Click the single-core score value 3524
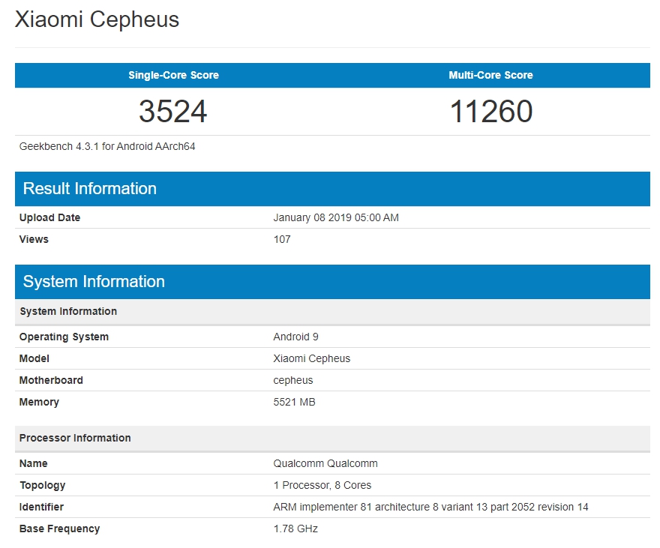The image size is (660, 548). [x=173, y=112]
